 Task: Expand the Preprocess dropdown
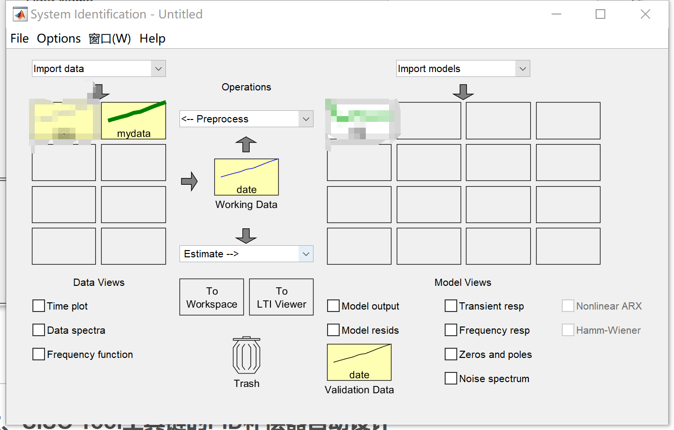pyautogui.click(x=246, y=119)
